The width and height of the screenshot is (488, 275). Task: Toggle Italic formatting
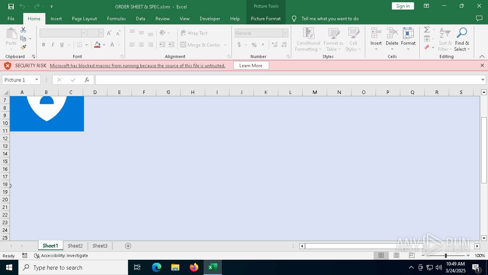pos(53,45)
